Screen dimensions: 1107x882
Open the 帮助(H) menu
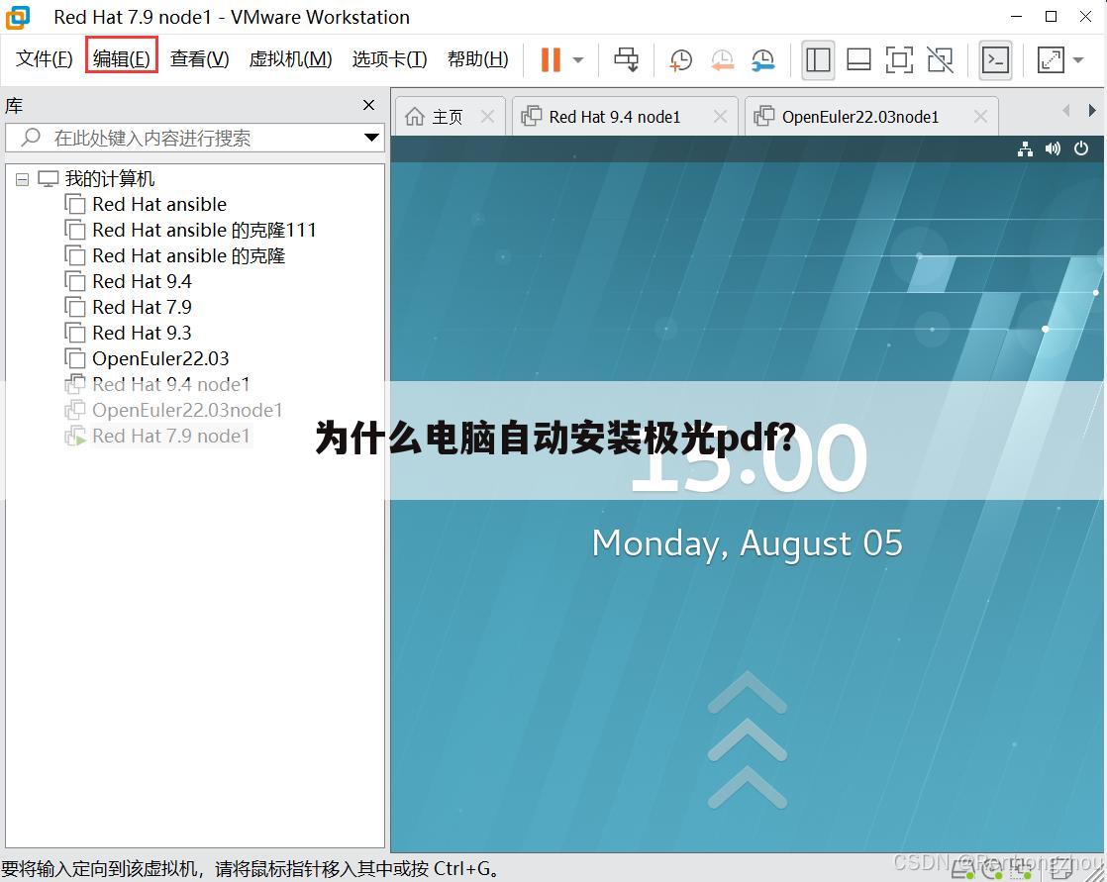[478, 58]
